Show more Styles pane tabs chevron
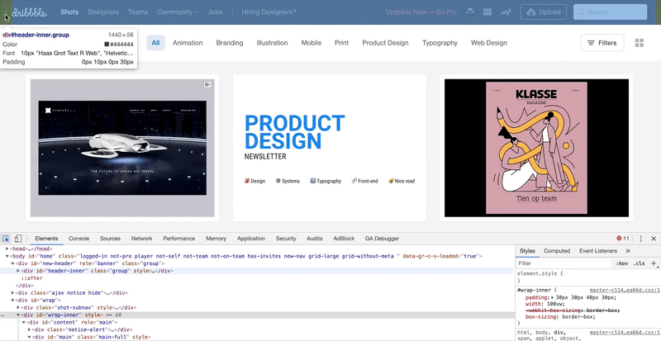The width and height of the screenshot is (661, 341). pos(628,250)
